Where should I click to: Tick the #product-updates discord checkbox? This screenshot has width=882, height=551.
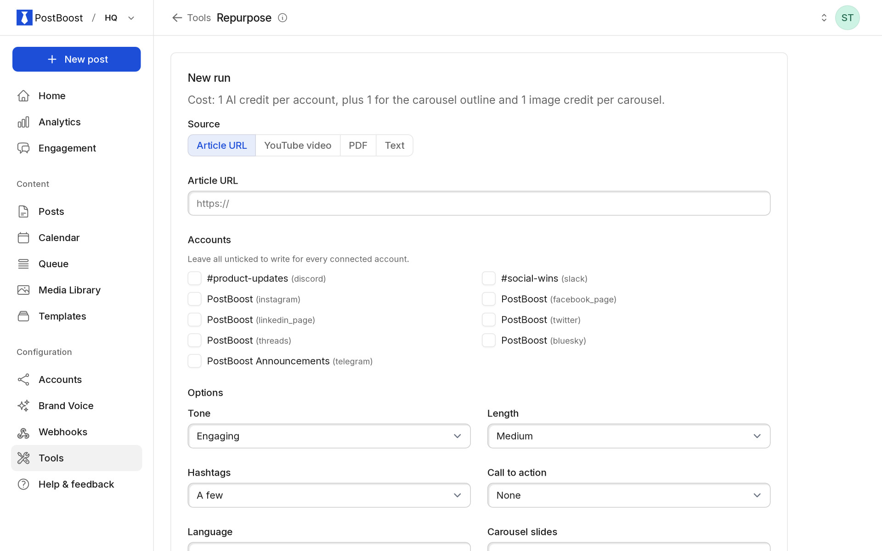pos(194,278)
